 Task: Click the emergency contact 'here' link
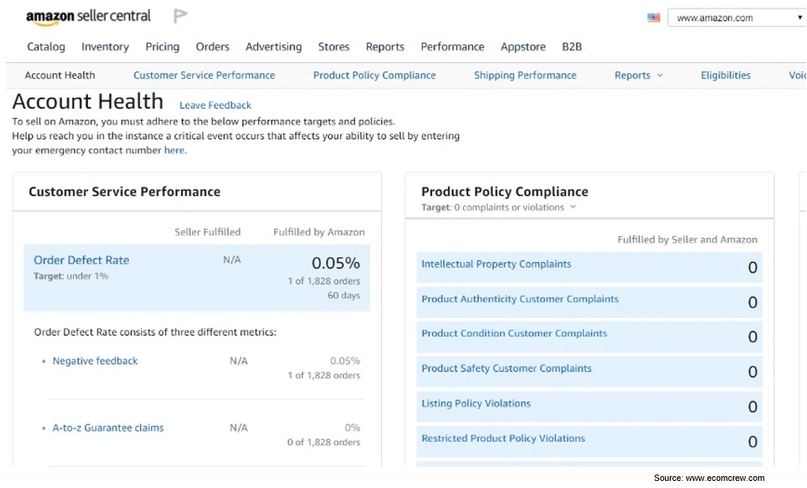click(x=174, y=150)
